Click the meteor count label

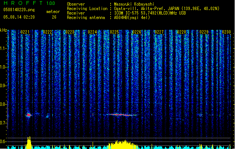pos(53,12)
